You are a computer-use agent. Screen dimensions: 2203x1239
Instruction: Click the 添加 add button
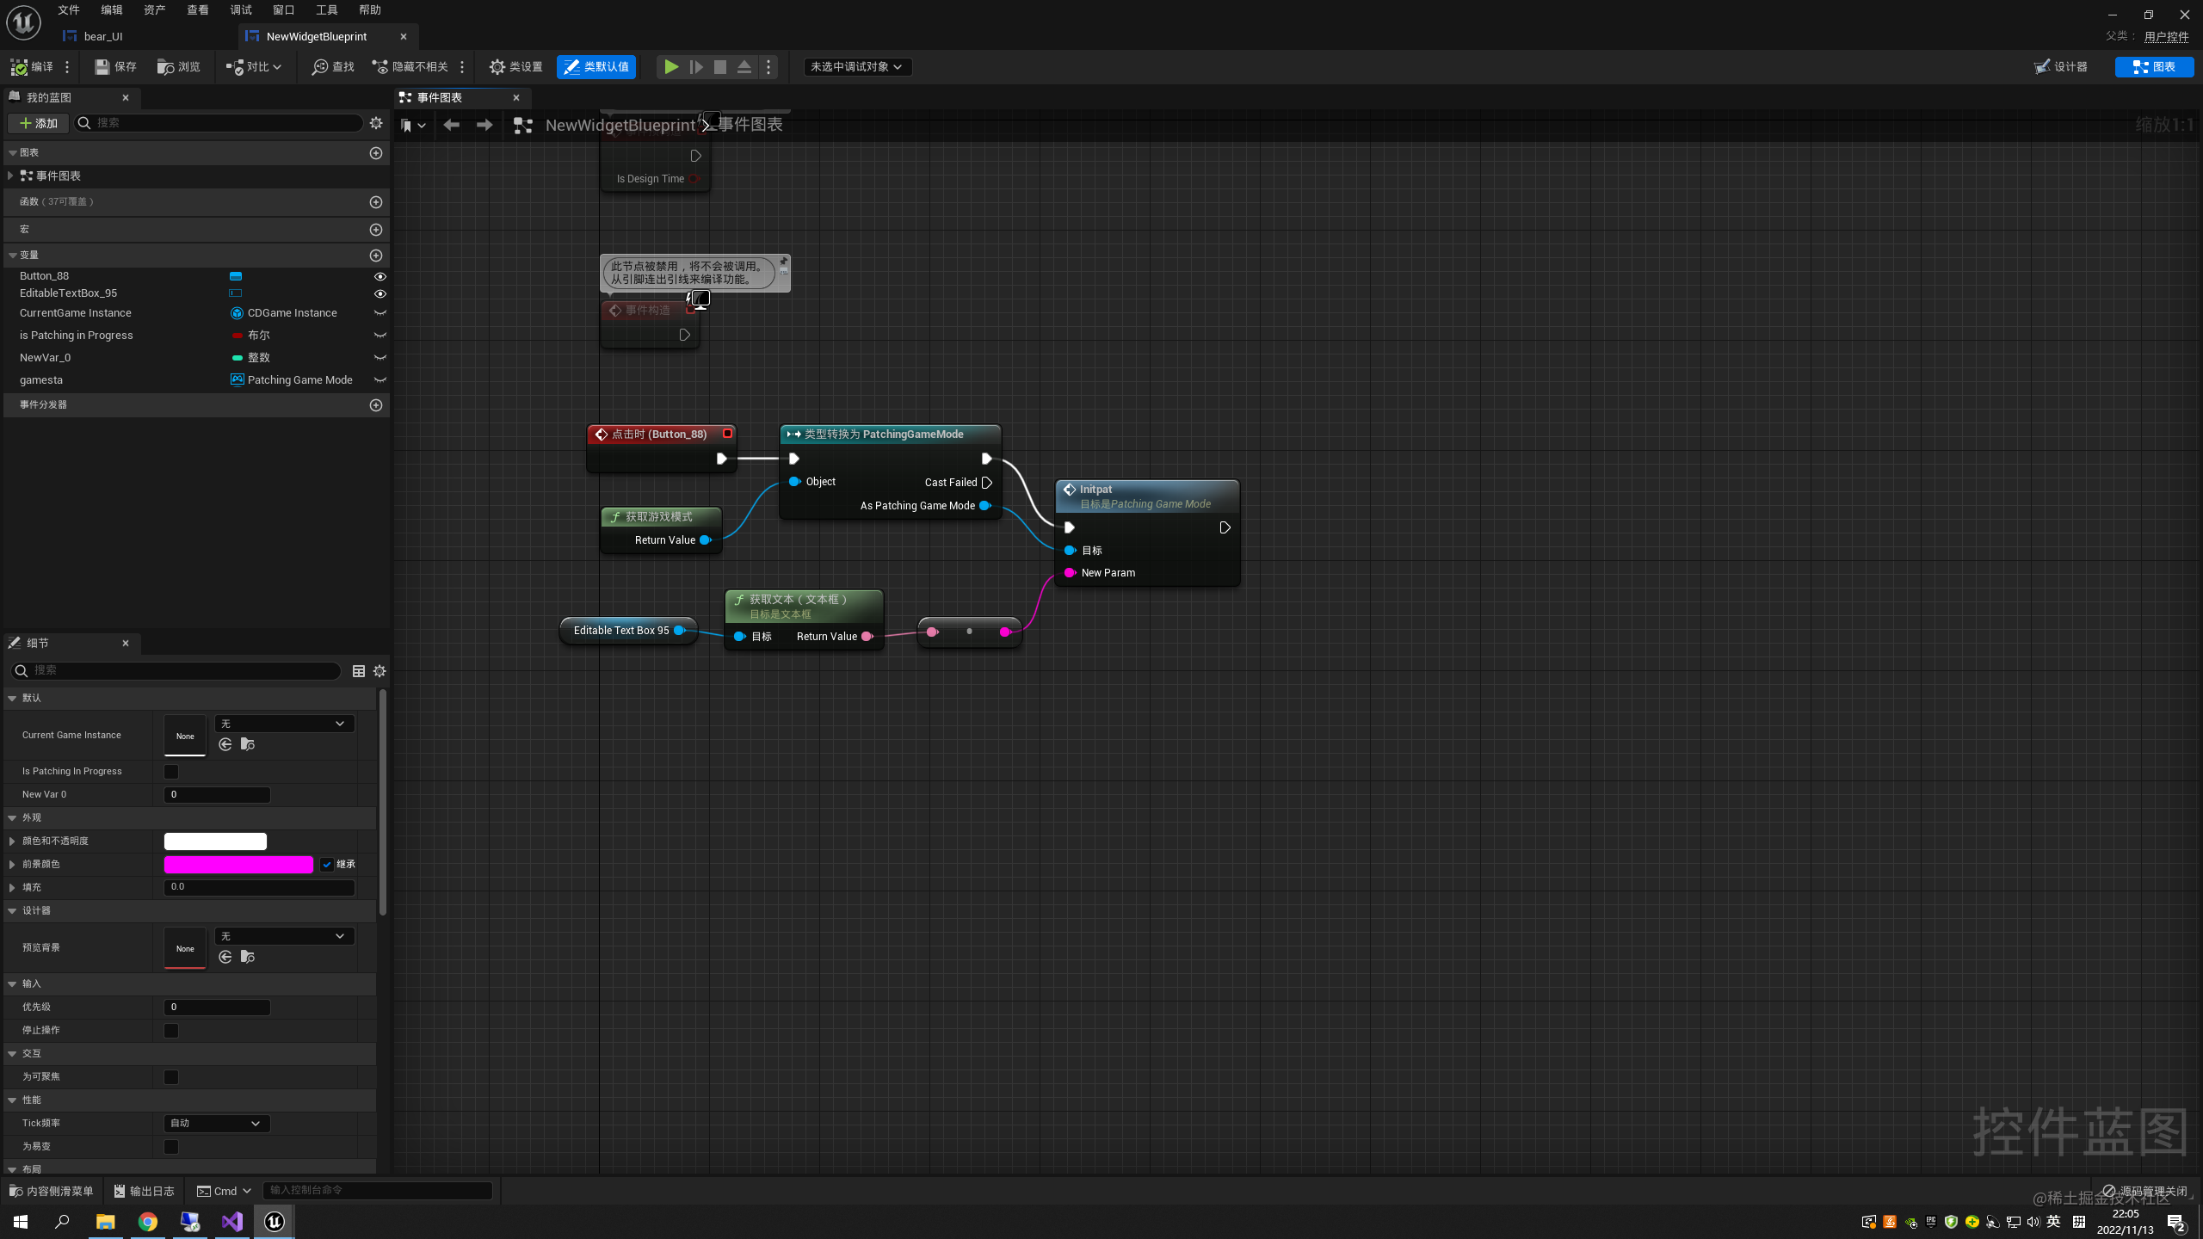38,123
